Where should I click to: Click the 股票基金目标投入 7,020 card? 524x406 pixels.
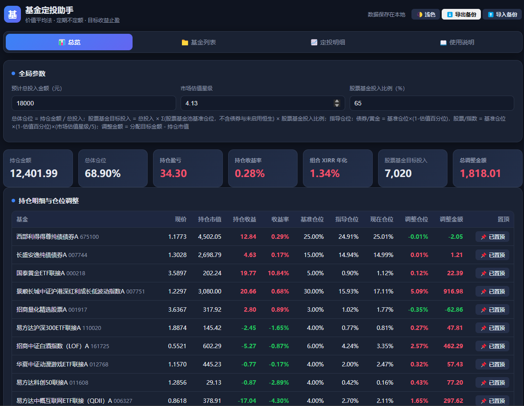(x=413, y=168)
